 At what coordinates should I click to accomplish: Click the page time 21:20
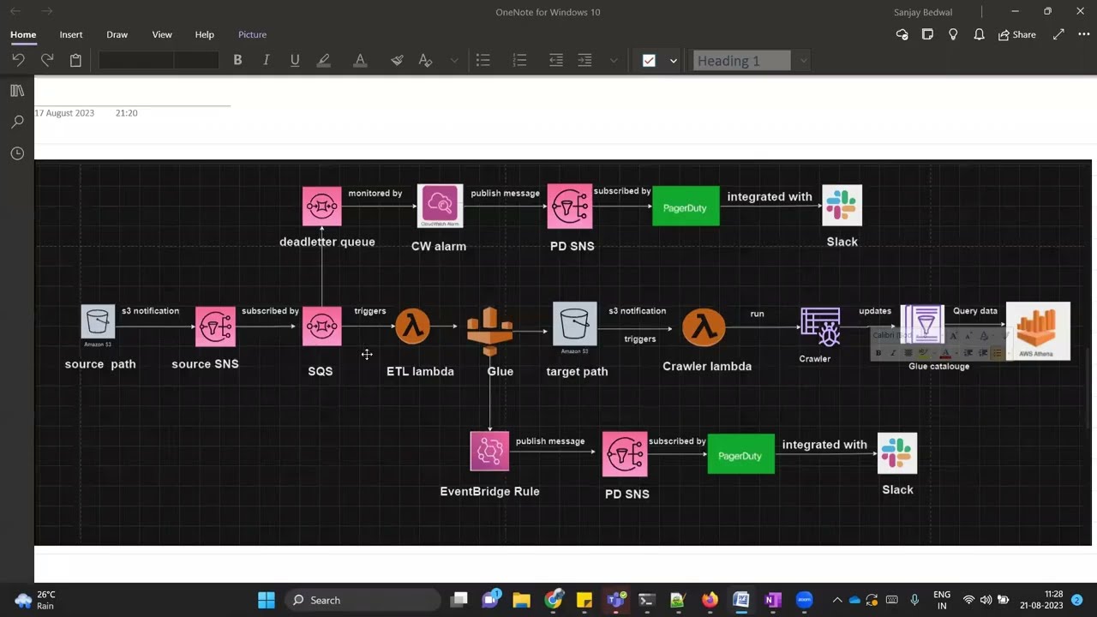[x=127, y=113]
